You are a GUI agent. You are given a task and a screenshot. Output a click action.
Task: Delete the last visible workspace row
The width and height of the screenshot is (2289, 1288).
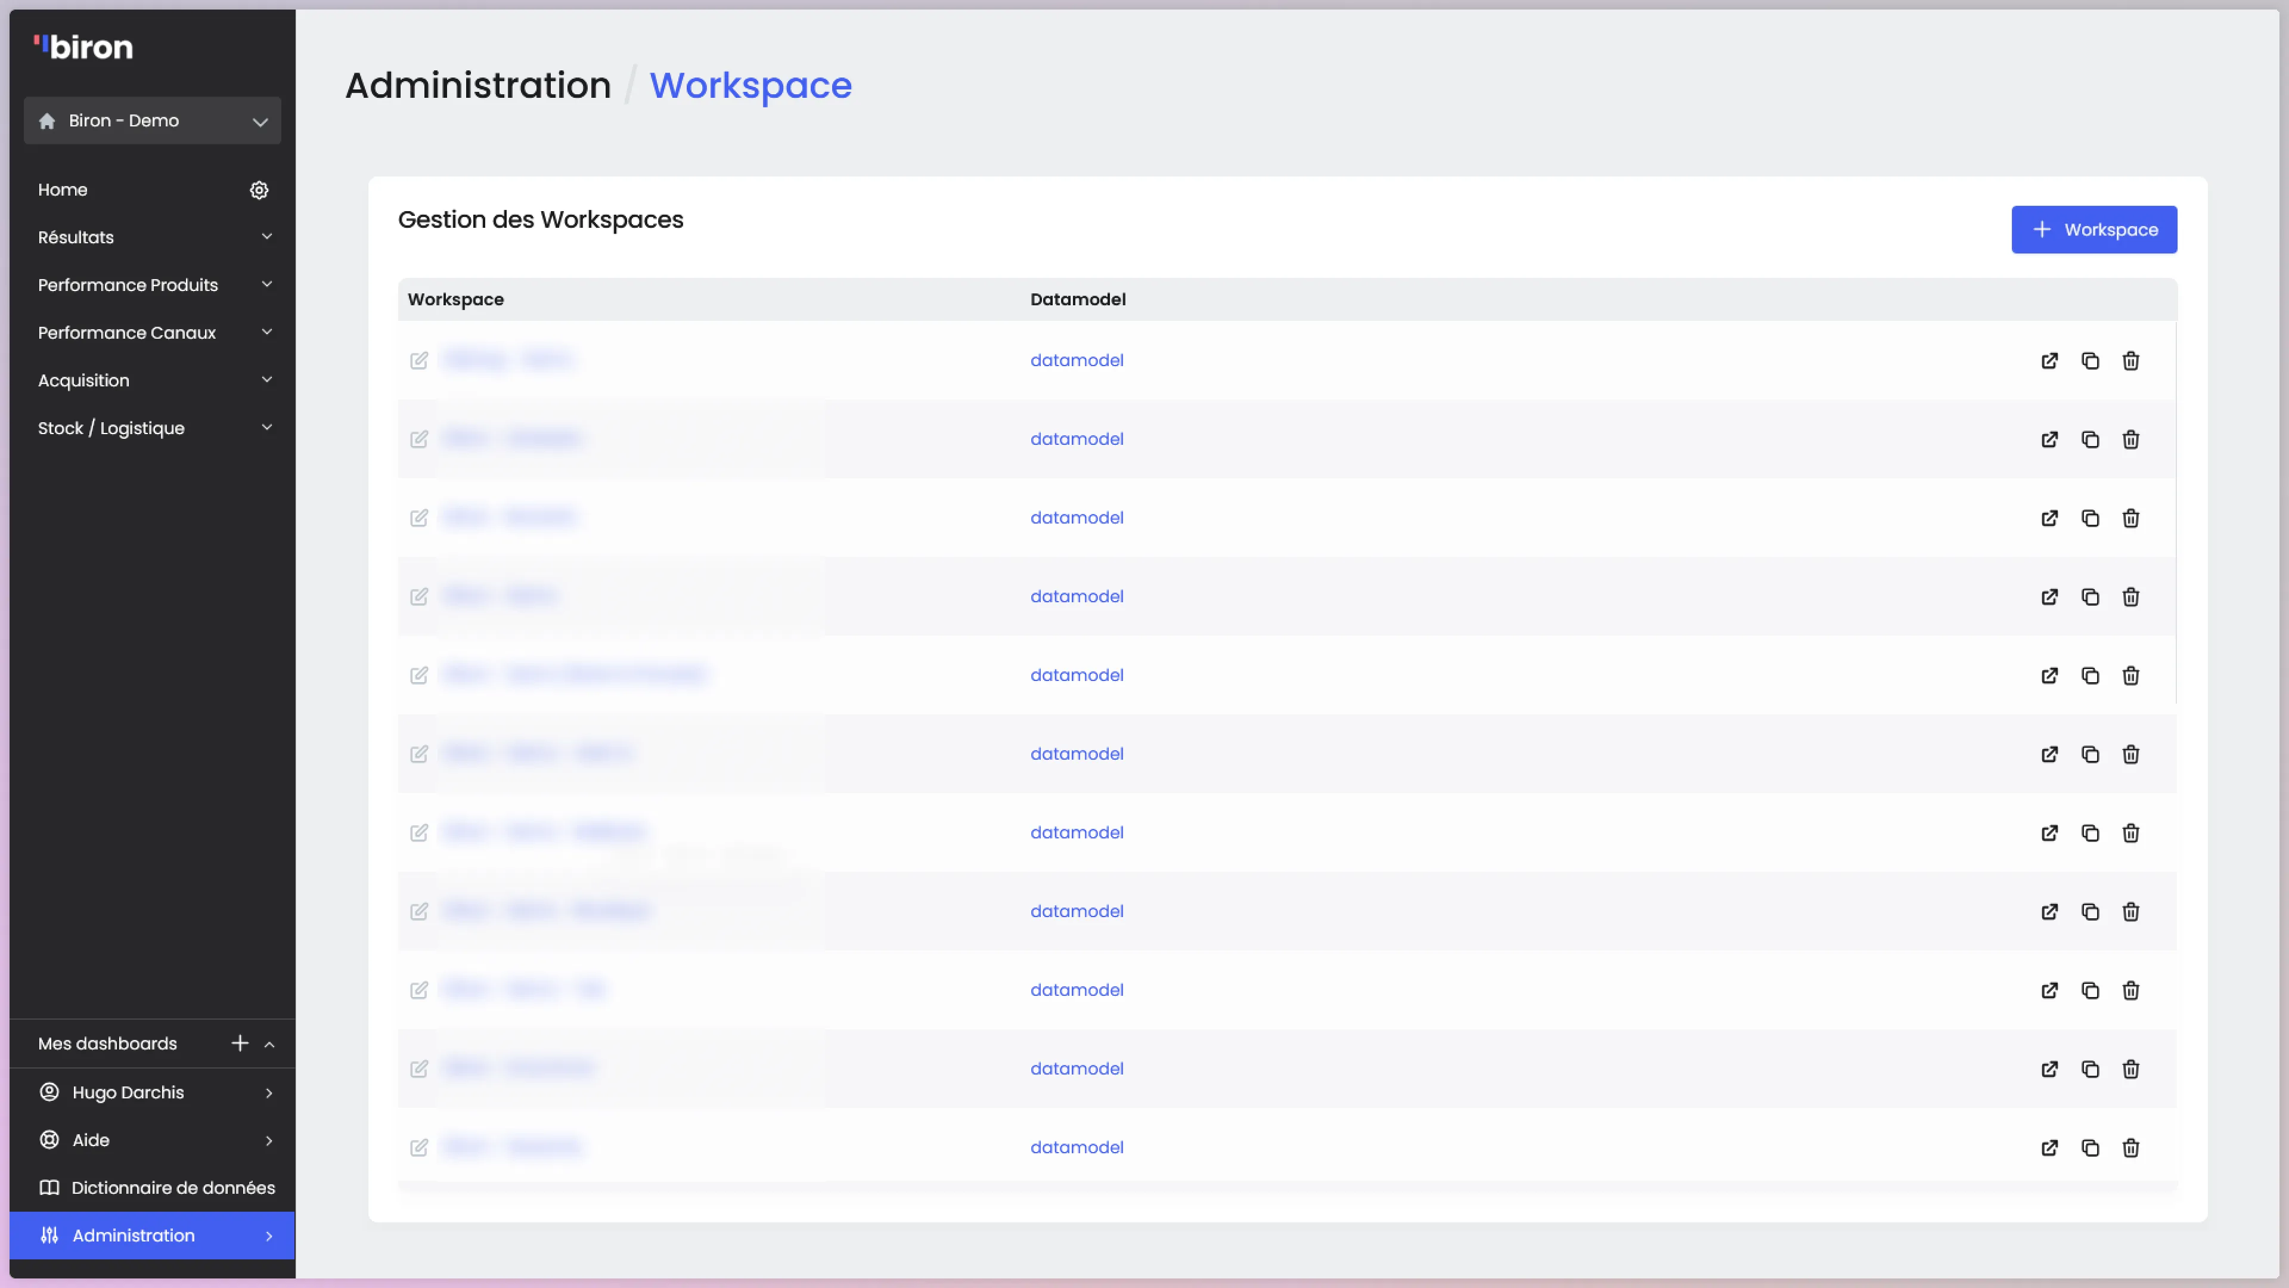(x=2131, y=1147)
